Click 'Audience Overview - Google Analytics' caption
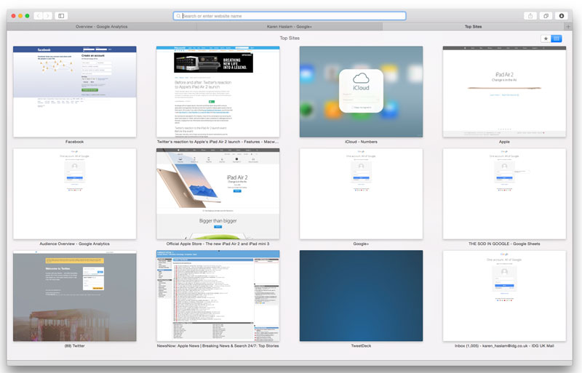Viewport: 582px width, 373px height. 75,244
